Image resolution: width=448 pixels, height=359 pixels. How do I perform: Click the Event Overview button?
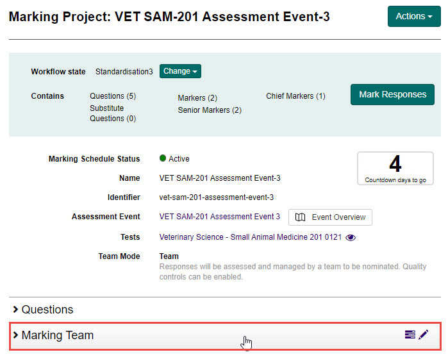[x=330, y=217]
